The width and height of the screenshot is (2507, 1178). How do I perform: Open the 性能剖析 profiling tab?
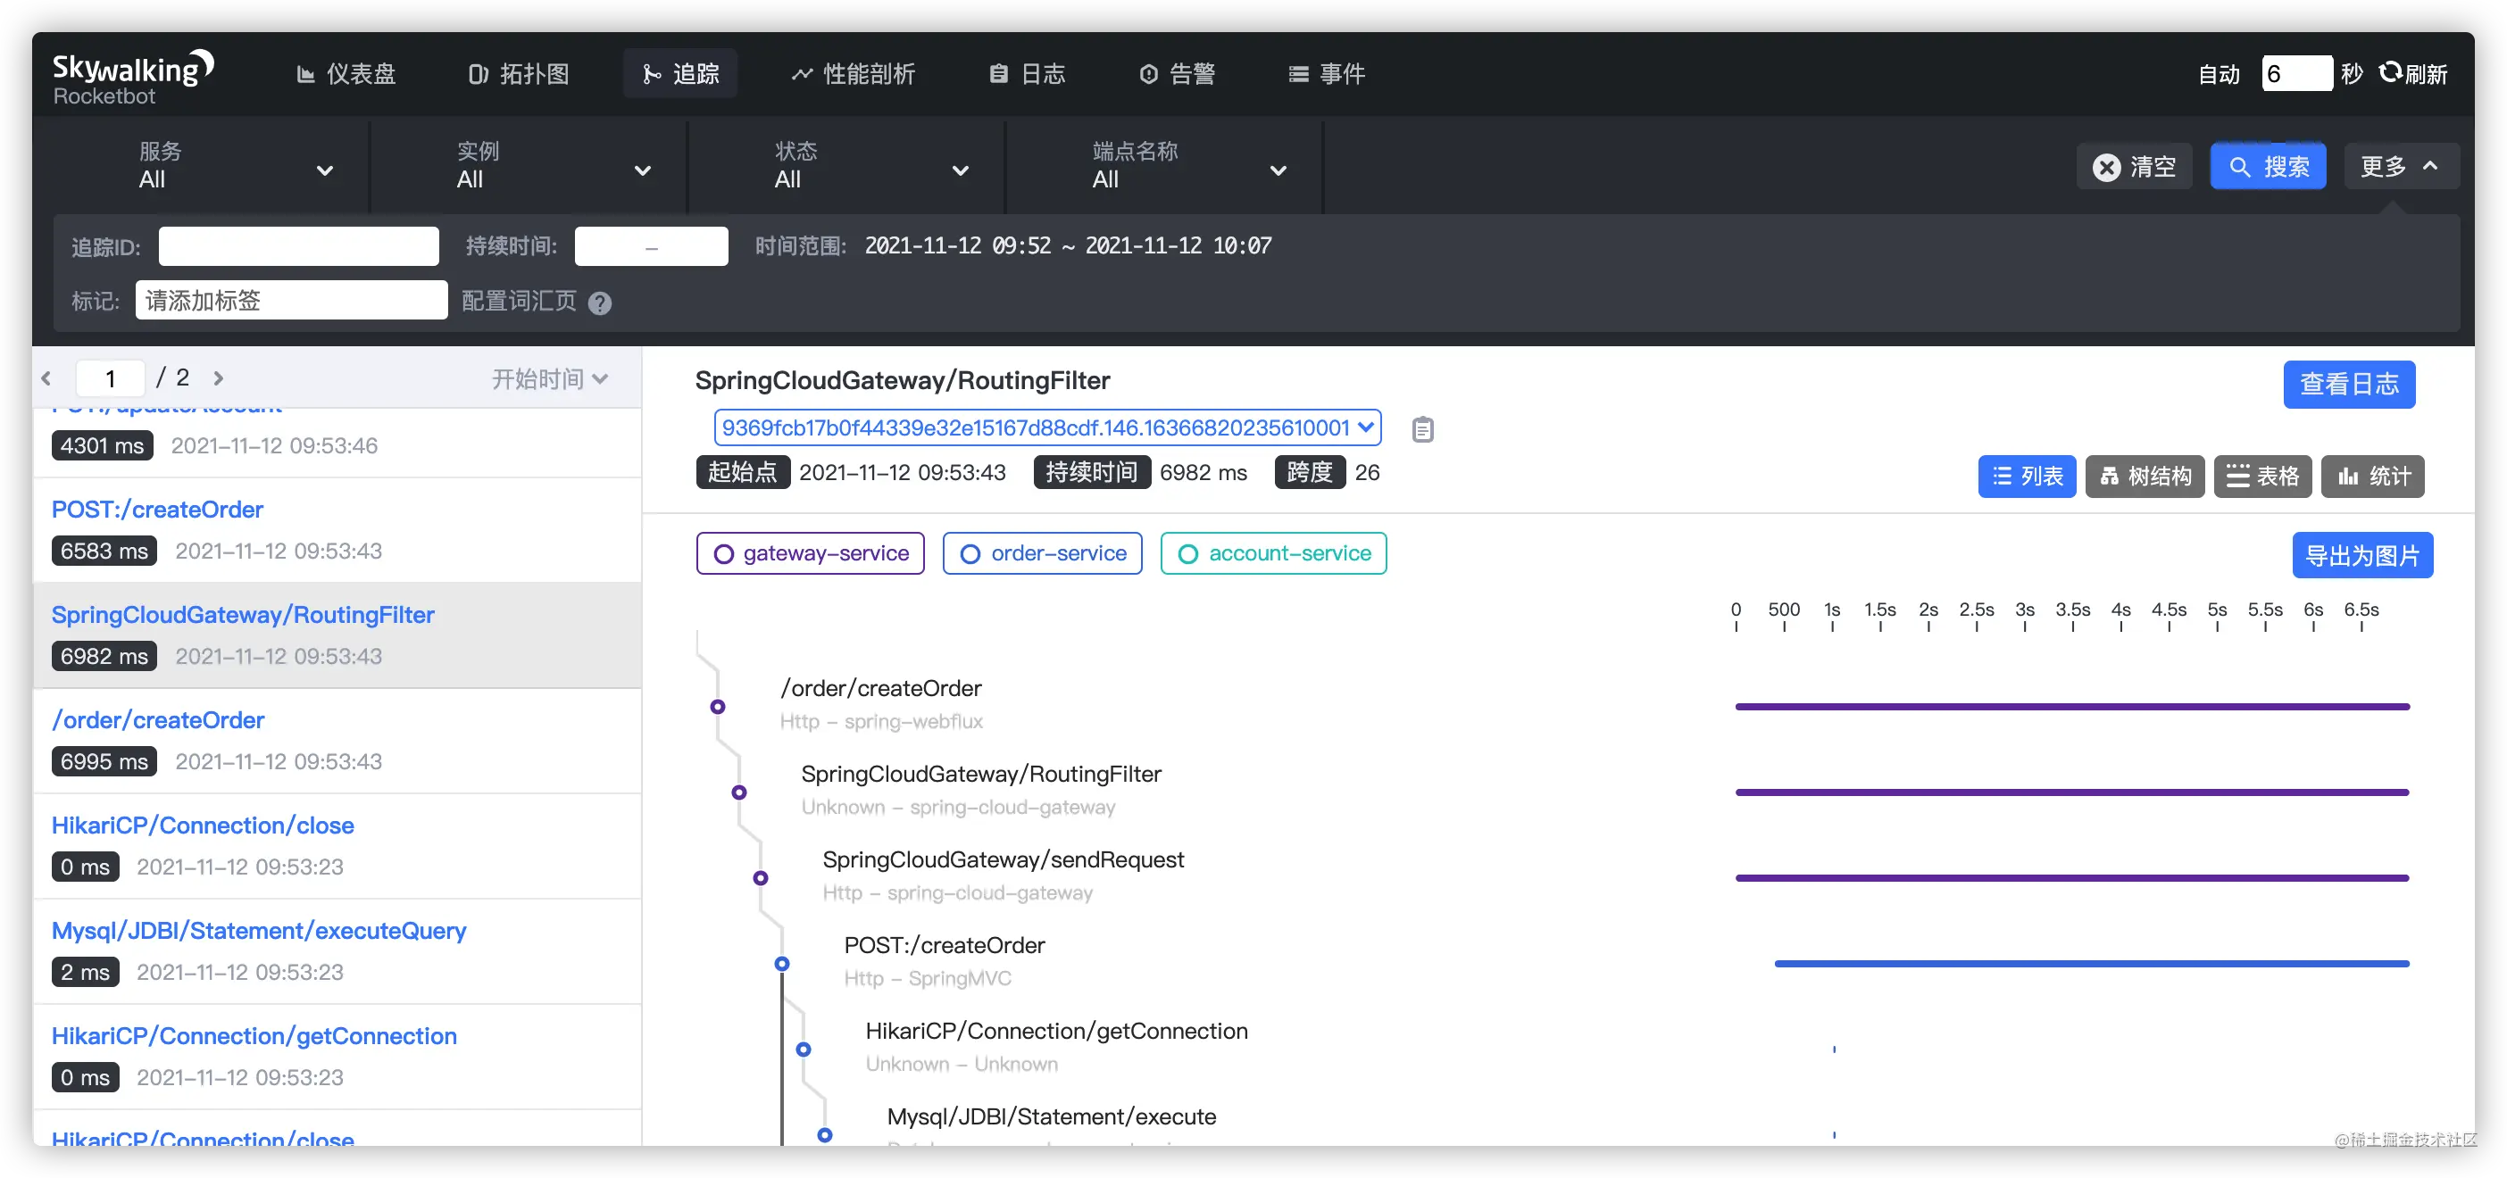coord(854,74)
